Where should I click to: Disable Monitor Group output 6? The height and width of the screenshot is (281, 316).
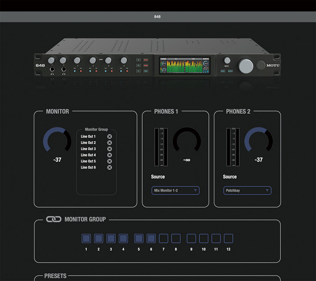click(151, 238)
